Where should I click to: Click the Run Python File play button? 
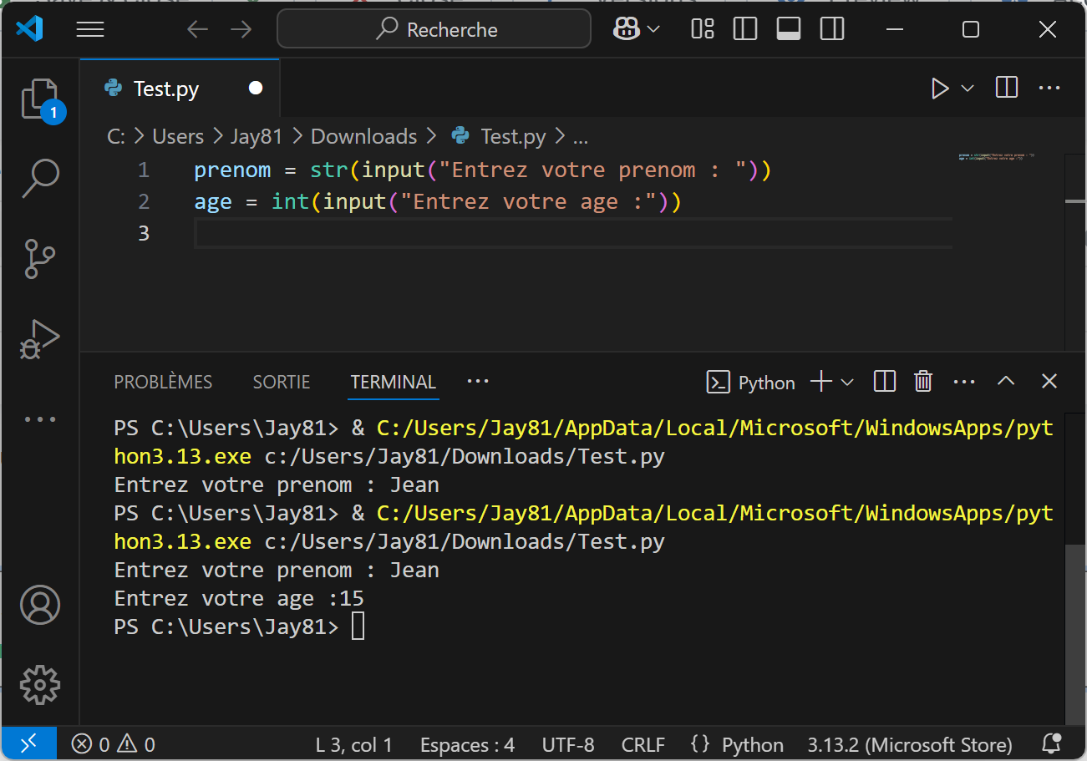[x=940, y=89]
